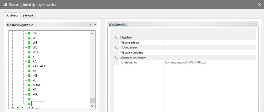Click the double chevron in Dostosowywanie header
The image size is (264, 112).
[95, 24]
